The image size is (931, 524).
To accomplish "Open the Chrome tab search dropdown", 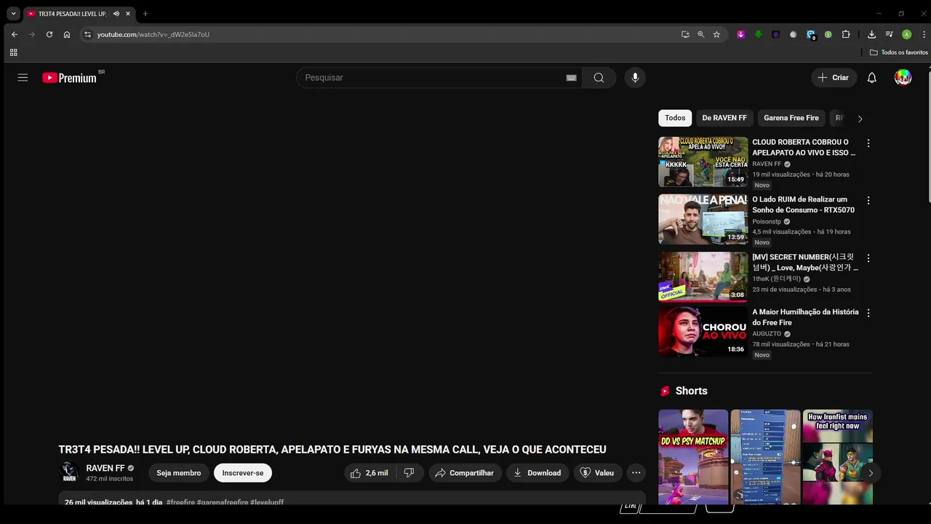I will 13,13.
